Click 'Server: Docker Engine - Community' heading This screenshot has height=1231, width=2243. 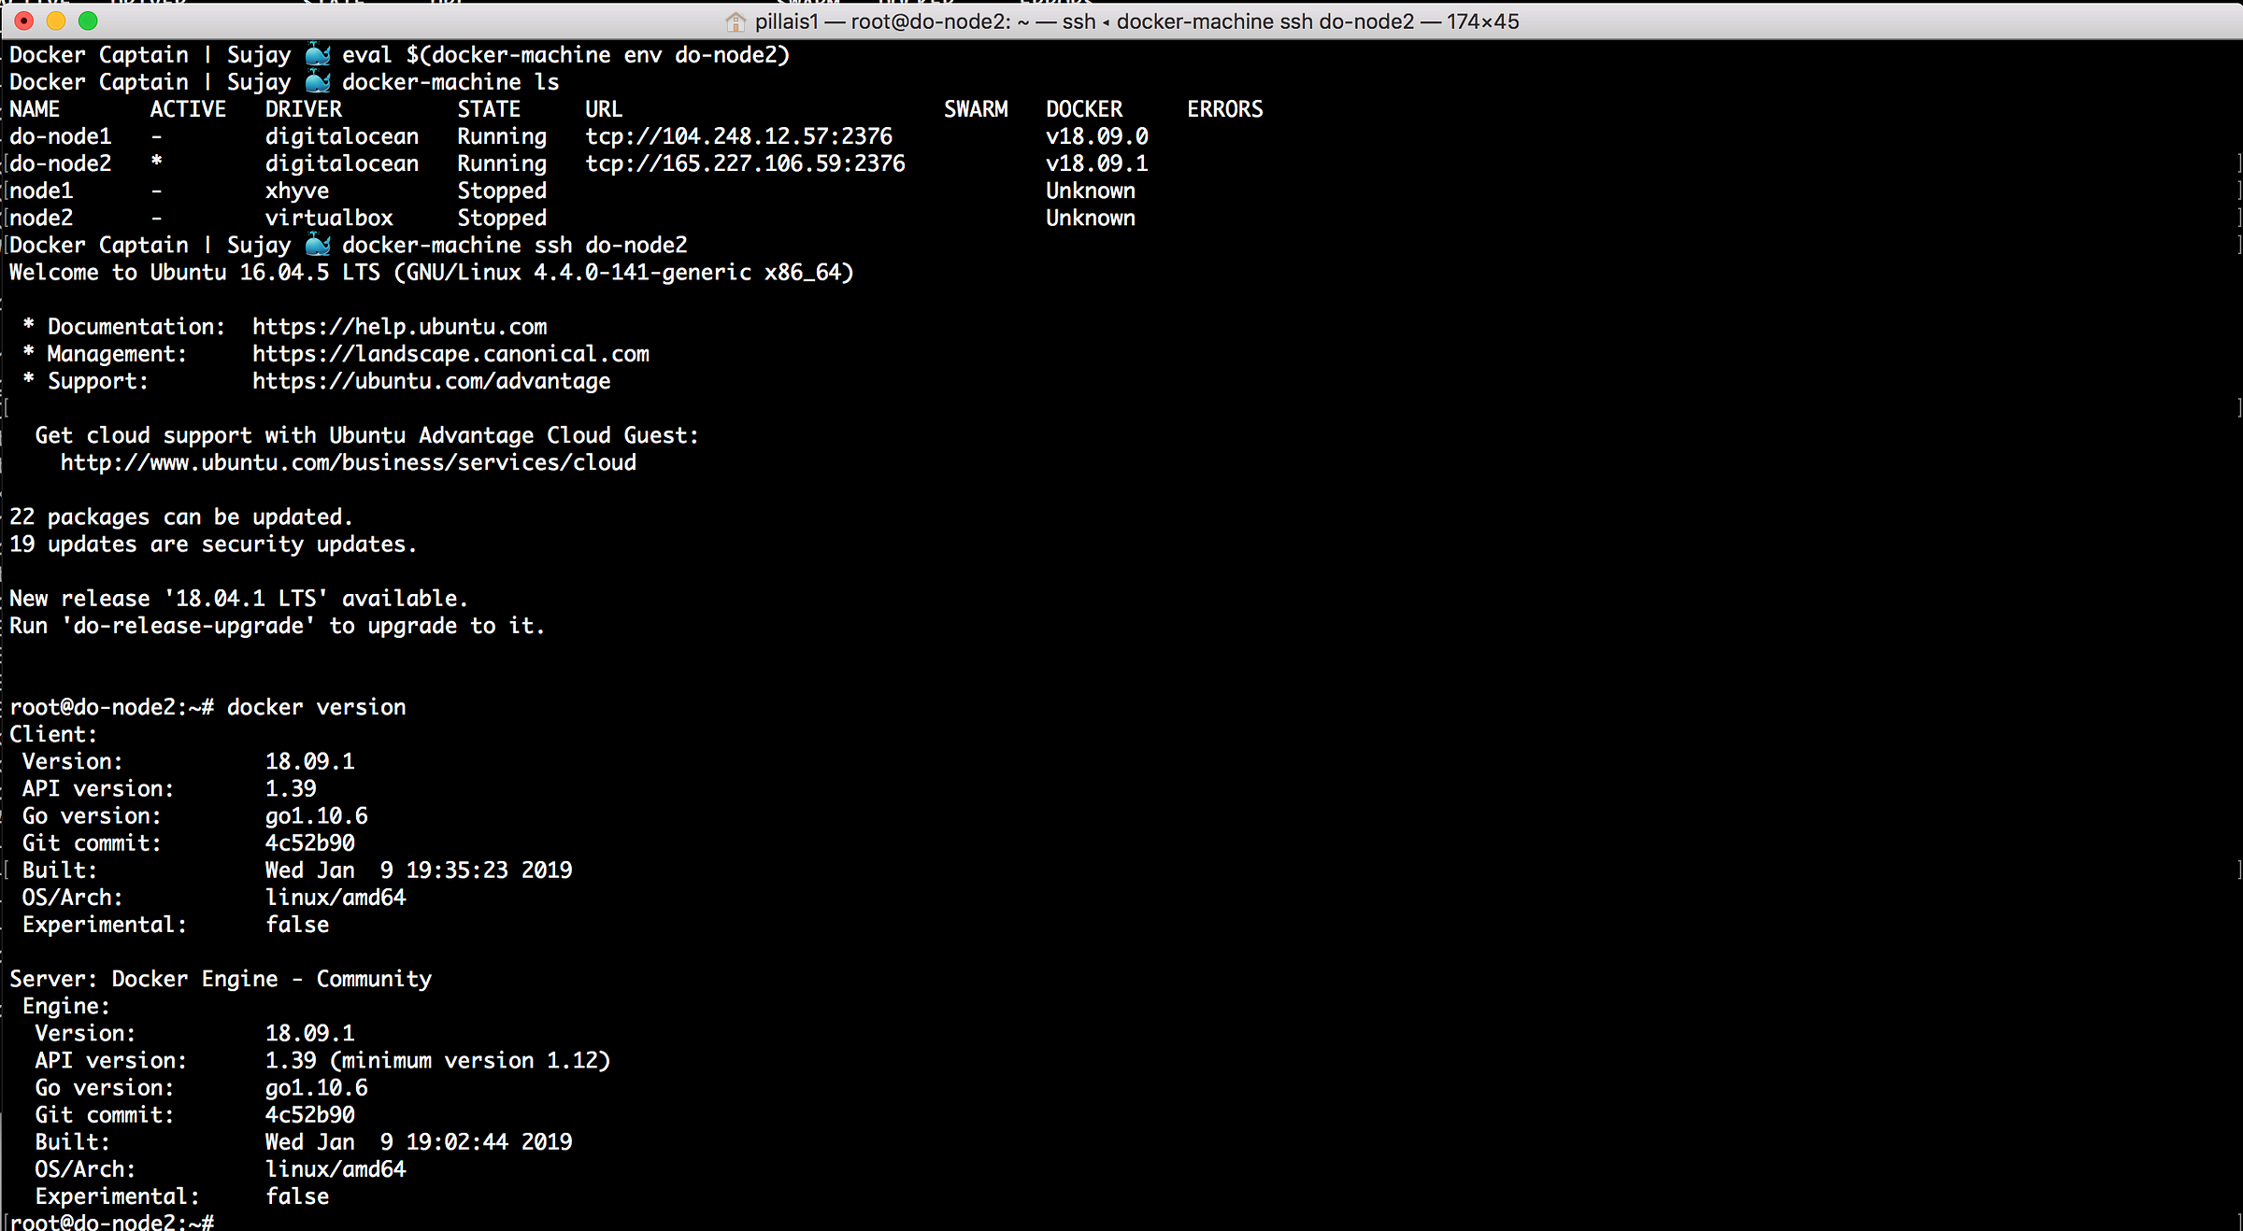[x=221, y=979]
